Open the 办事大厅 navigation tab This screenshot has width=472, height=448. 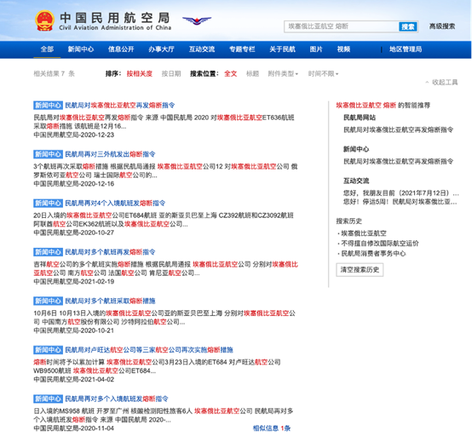click(161, 49)
